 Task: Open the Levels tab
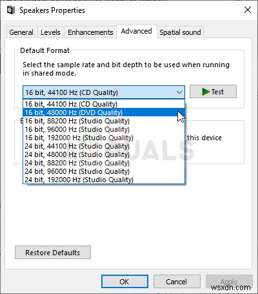[x=50, y=32]
